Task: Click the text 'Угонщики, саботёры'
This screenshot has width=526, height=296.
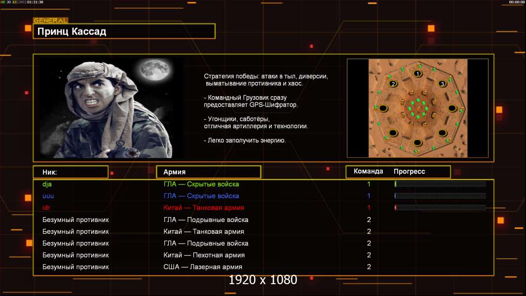Action: click(x=237, y=119)
